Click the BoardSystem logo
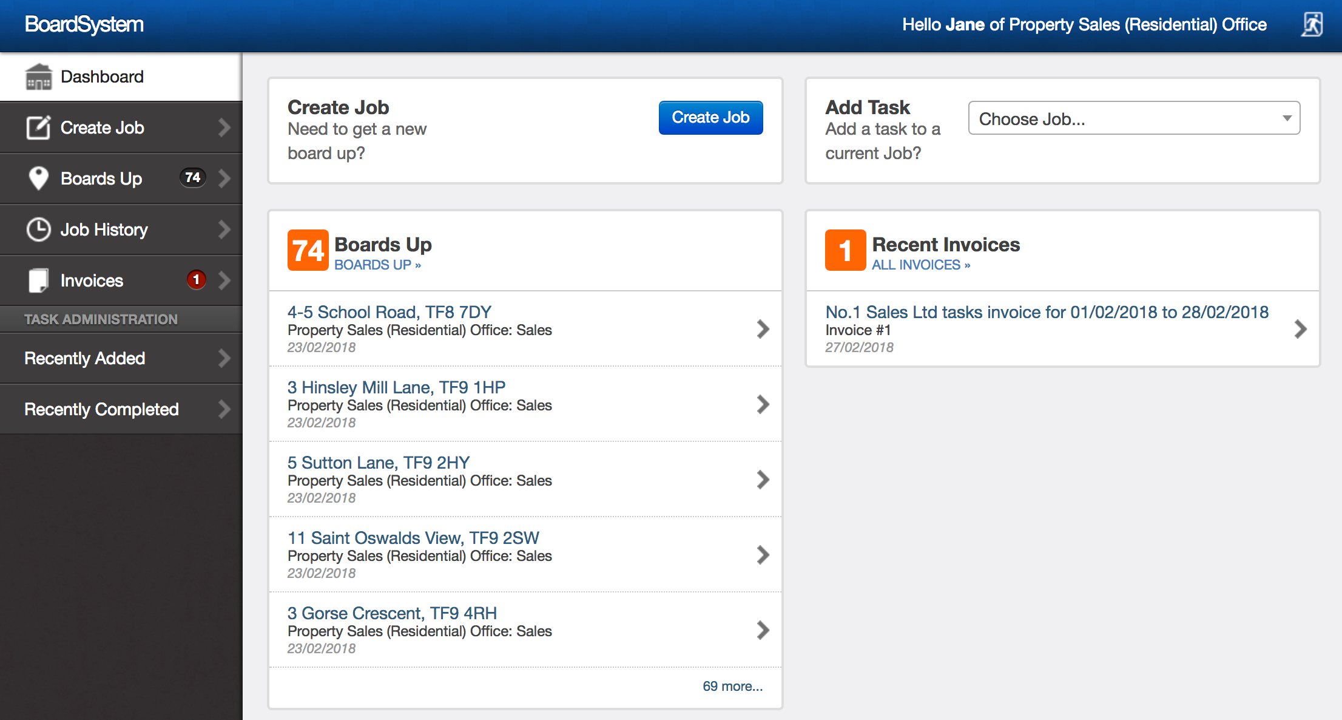The height and width of the screenshot is (720, 1342). point(84,25)
